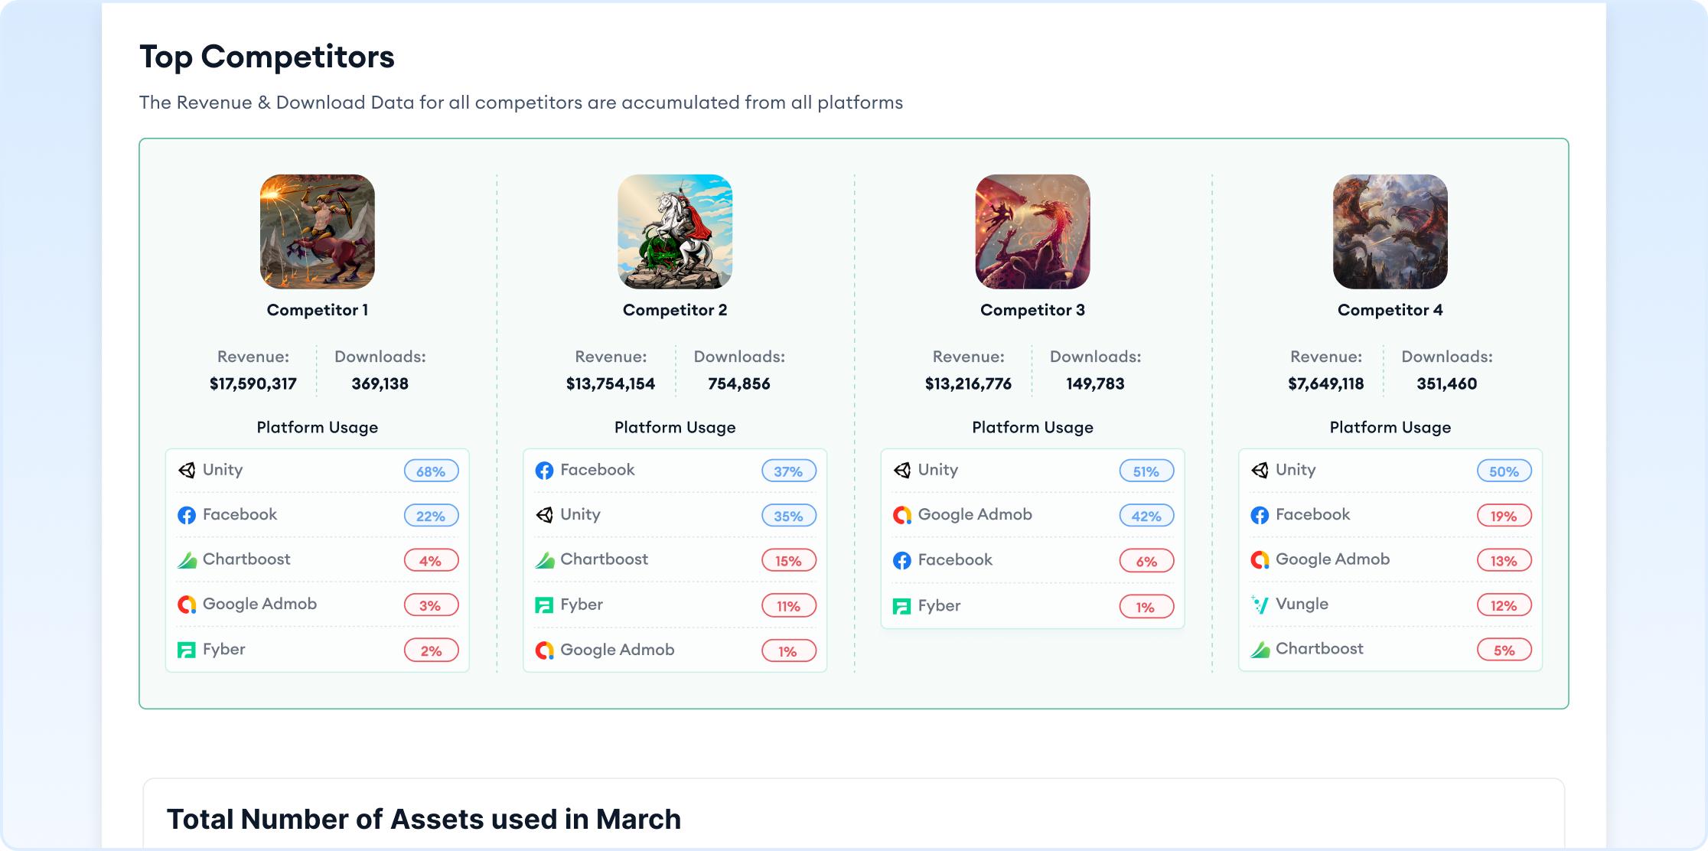
Task: Toggle the 19% Facebook badge under Competitor 4
Action: [x=1502, y=516]
